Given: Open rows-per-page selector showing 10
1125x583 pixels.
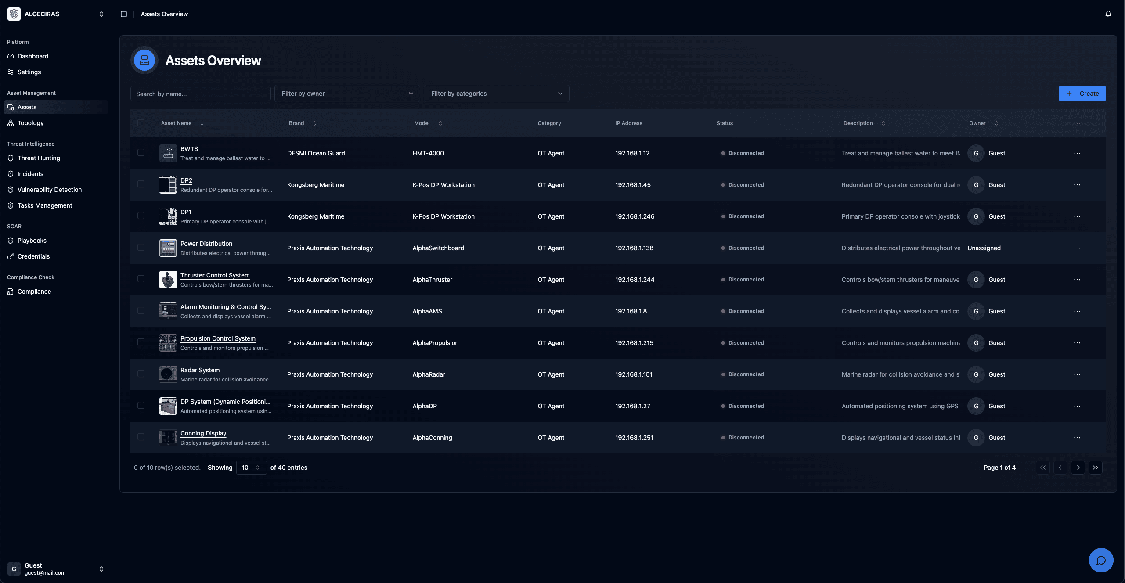Looking at the screenshot, I should click(251, 468).
